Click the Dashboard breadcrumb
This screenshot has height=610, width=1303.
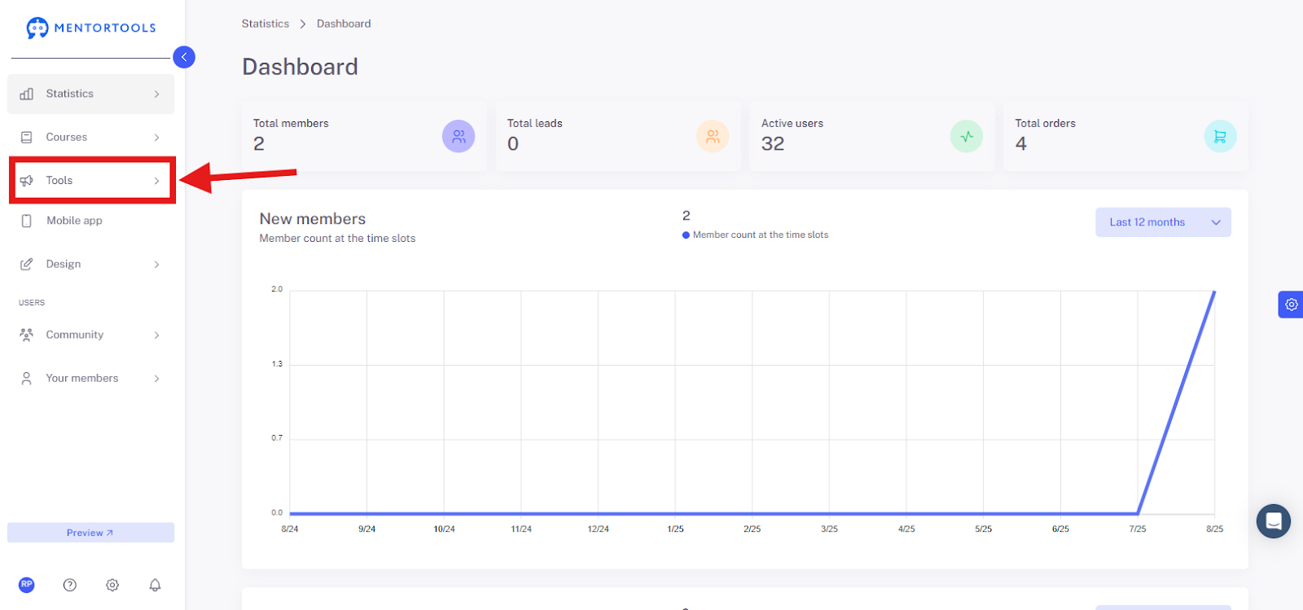344,24
